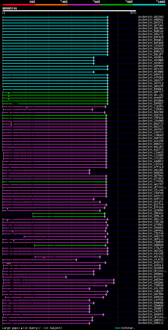Select the label UniRef100_Q0CP67
The width and height of the screenshot is (168, 330).
151,129
